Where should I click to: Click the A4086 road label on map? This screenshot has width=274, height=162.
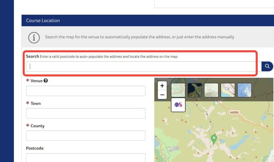tap(234, 112)
